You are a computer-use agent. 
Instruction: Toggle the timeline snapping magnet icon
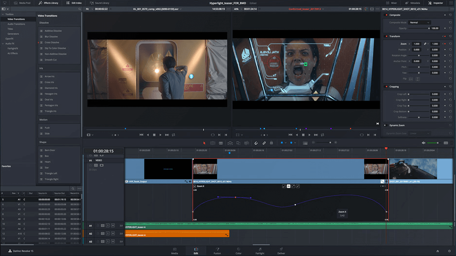coord(256,143)
